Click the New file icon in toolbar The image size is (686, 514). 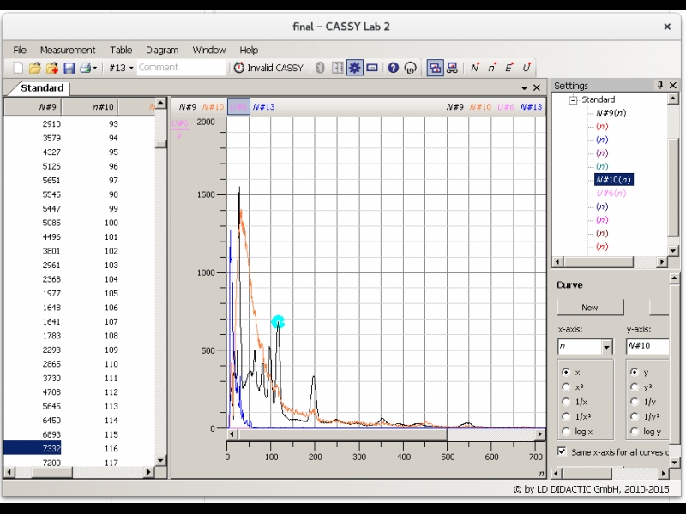coord(18,68)
